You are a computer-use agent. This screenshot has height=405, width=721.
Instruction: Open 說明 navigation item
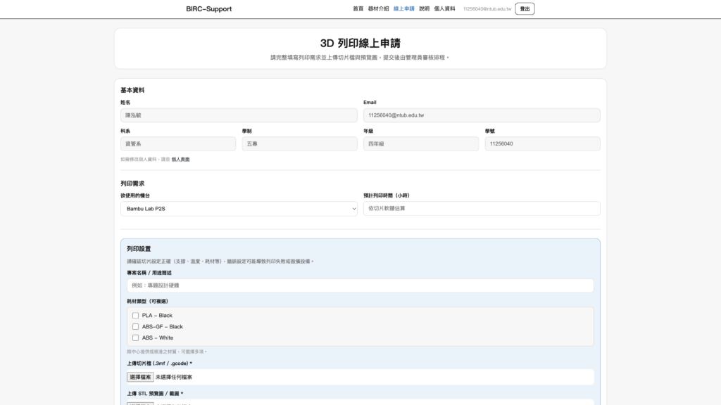[x=424, y=8]
